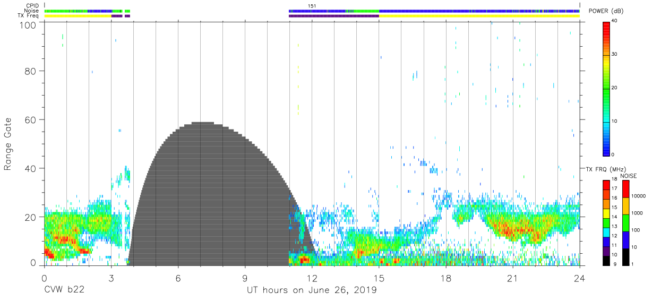The image size is (652, 301).
Task: Click y-axis tick label '20'
Action: tap(30, 217)
